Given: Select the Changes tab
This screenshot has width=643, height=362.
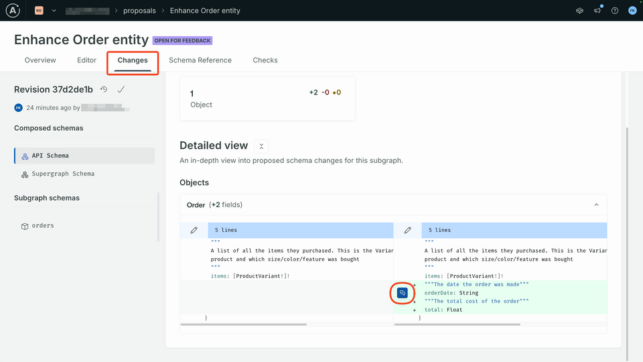Looking at the screenshot, I should 133,60.
